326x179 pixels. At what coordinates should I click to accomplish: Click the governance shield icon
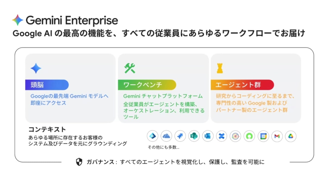click(x=79, y=162)
